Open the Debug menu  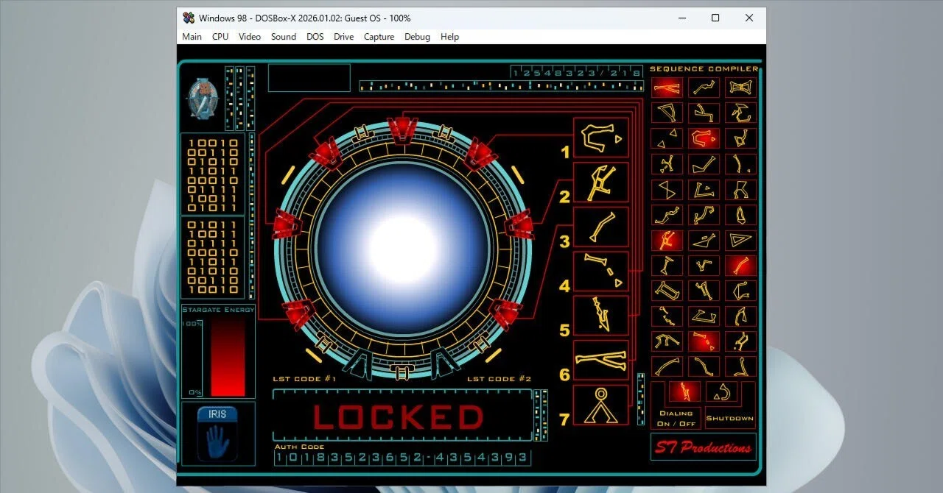point(417,37)
